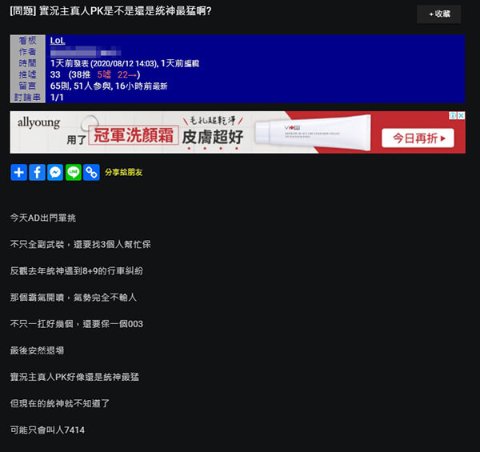This screenshot has height=452, width=480.
Task: Copy the post link with chain icon
Action: point(92,172)
